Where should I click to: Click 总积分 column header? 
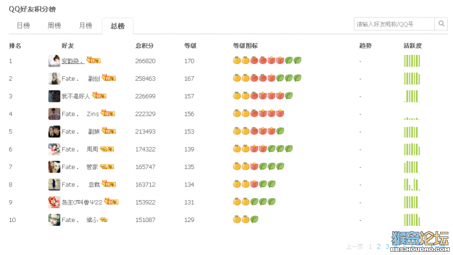pos(144,46)
